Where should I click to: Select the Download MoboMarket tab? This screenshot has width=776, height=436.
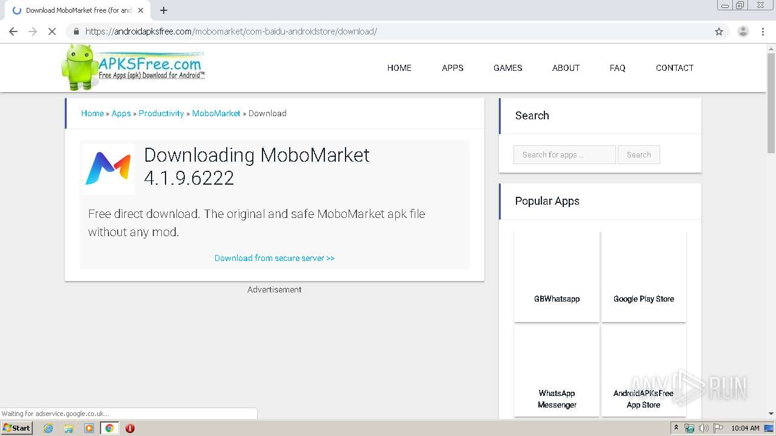point(76,10)
